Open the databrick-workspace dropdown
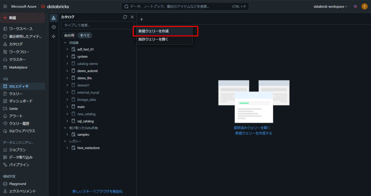Screen dimensions: 371x196 click(x=330, y=7)
